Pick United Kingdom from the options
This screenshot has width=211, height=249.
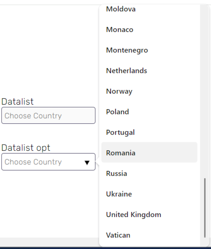(x=149, y=214)
